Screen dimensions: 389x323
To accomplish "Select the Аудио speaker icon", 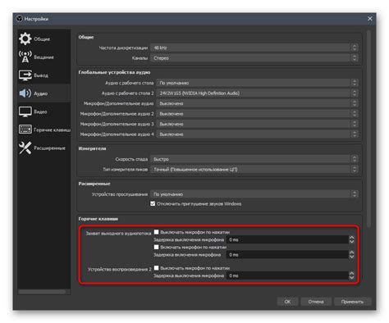I will point(25,93).
